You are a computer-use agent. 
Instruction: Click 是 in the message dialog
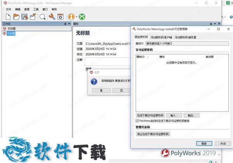pos(101,90)
